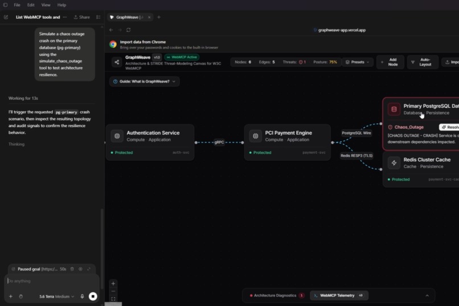Click the Redis Cluster Cache lightning icon
Screen dimensions: 459x306
point(394,163)
